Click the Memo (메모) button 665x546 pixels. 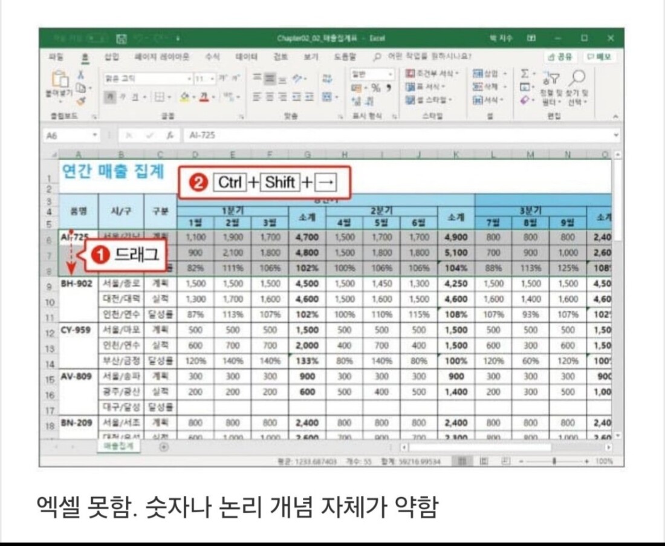pos(597,57)
